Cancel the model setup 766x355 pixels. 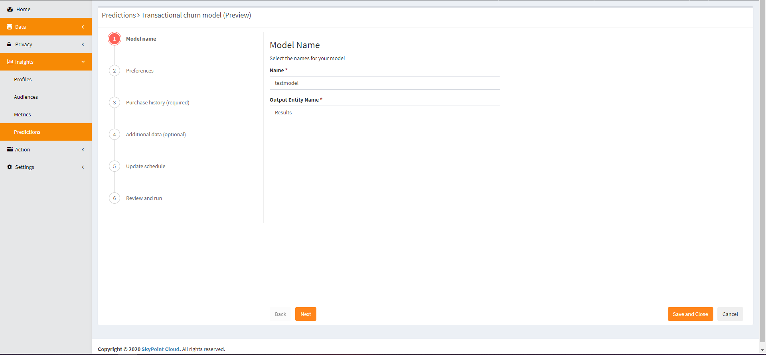(730, 314)
